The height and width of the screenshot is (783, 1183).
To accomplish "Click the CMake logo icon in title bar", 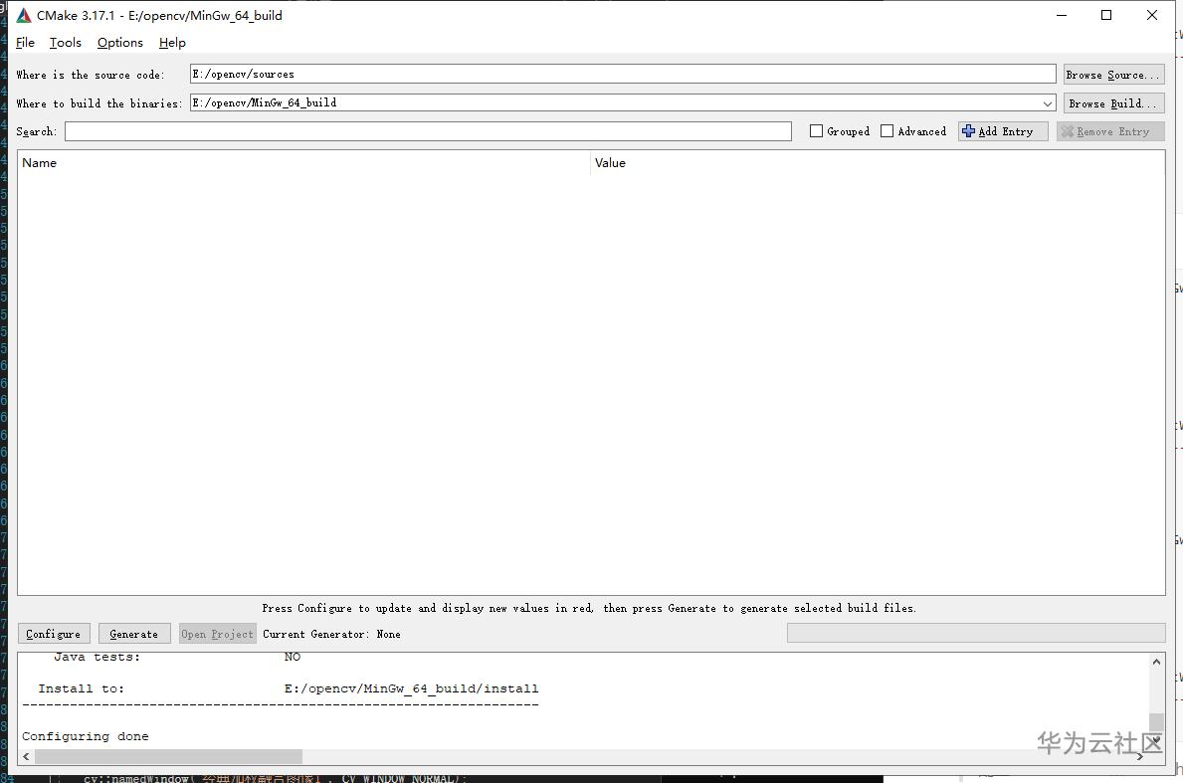I will 24,15.
